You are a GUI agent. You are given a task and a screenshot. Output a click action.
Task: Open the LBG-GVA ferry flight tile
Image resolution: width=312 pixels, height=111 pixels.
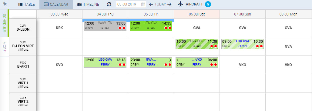pos(105,62)
